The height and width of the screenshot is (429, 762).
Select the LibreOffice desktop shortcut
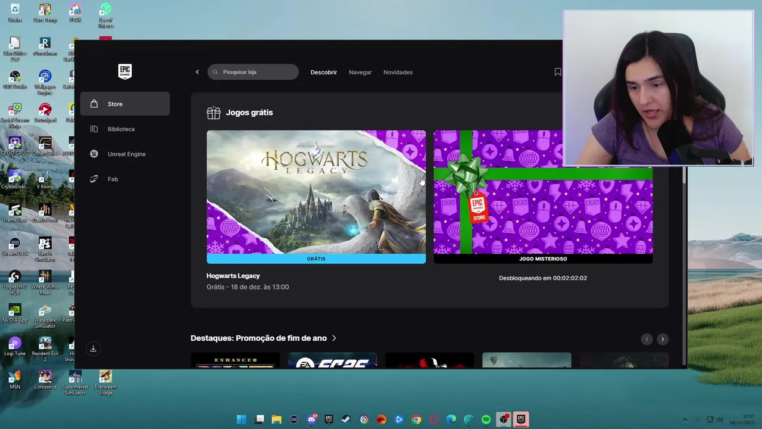pos(15,49)
